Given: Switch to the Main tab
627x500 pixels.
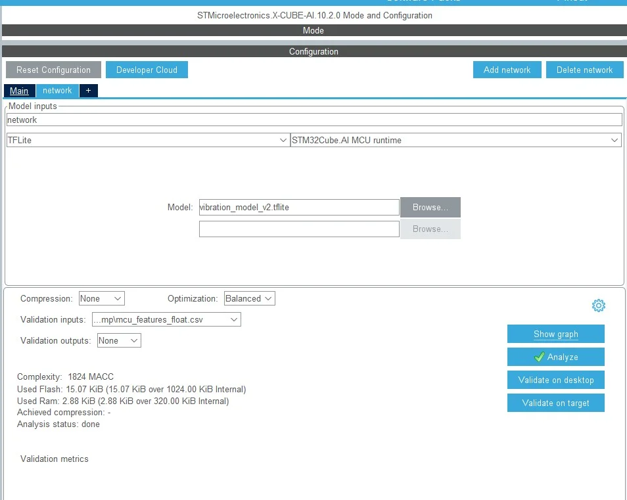Looking at the screenshot, I should pos(19,90).
